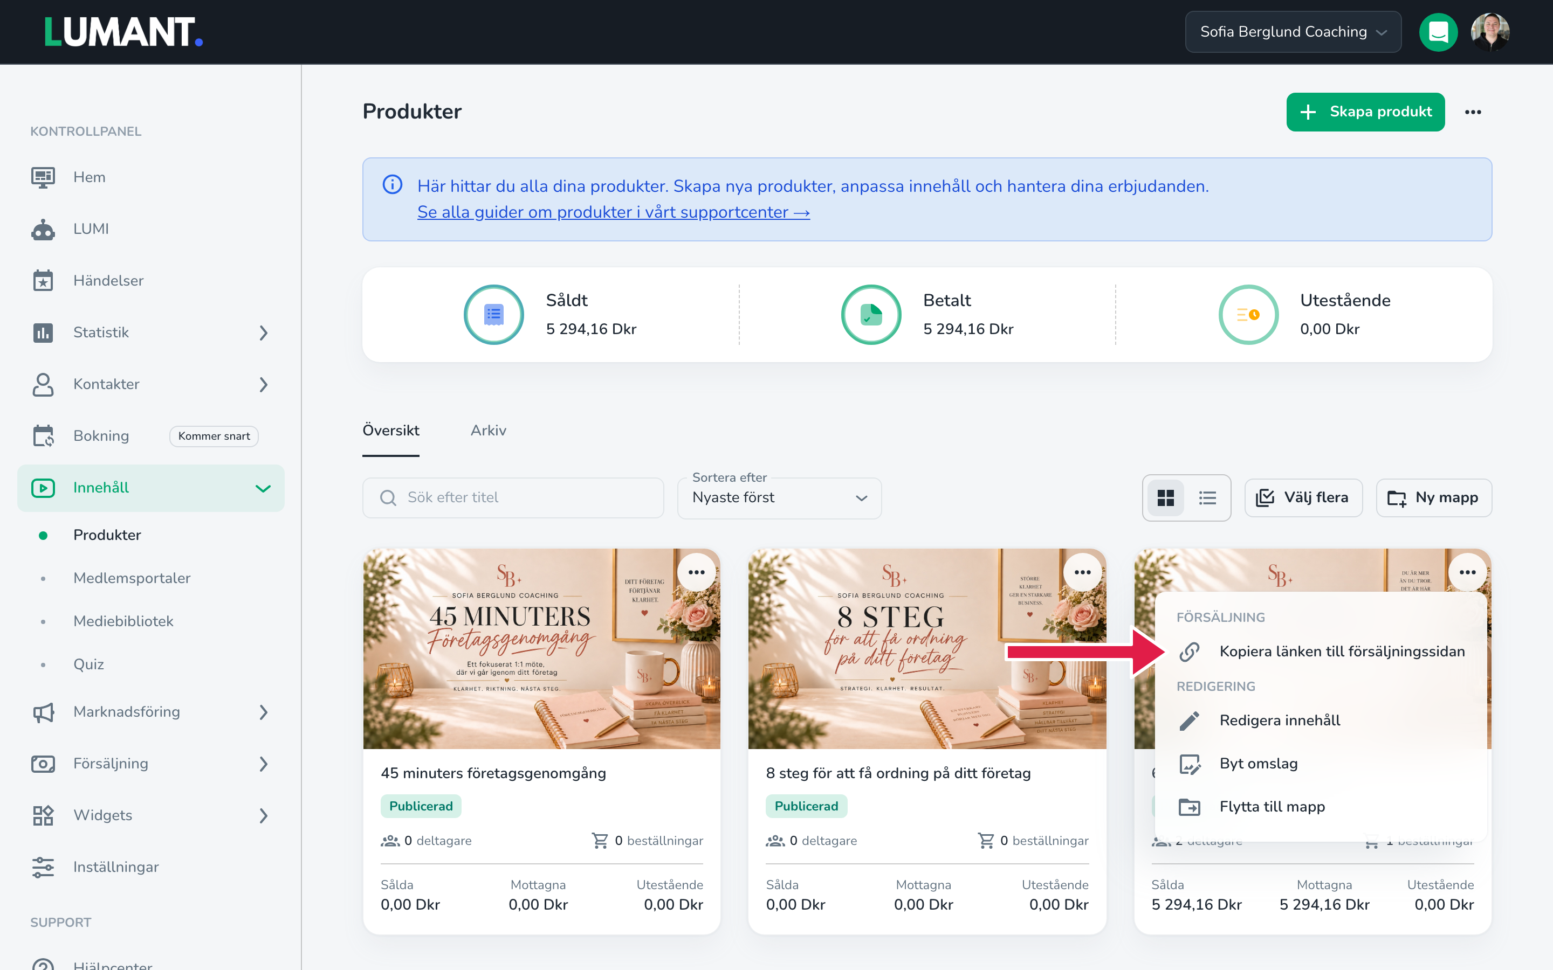1553x970 pixels.
Task: Click the Byt omslag image icon
Action: pyautogui.click(x=1189, y=764)
